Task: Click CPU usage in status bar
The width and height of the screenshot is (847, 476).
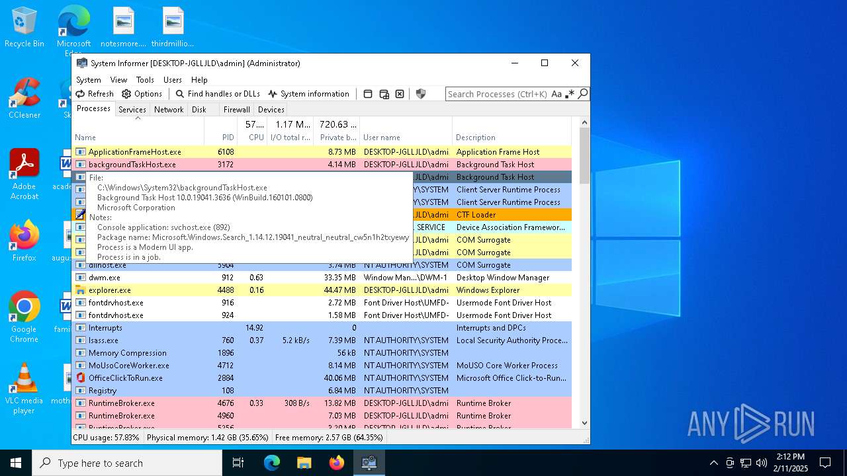Action: click(x=107, y=438)
